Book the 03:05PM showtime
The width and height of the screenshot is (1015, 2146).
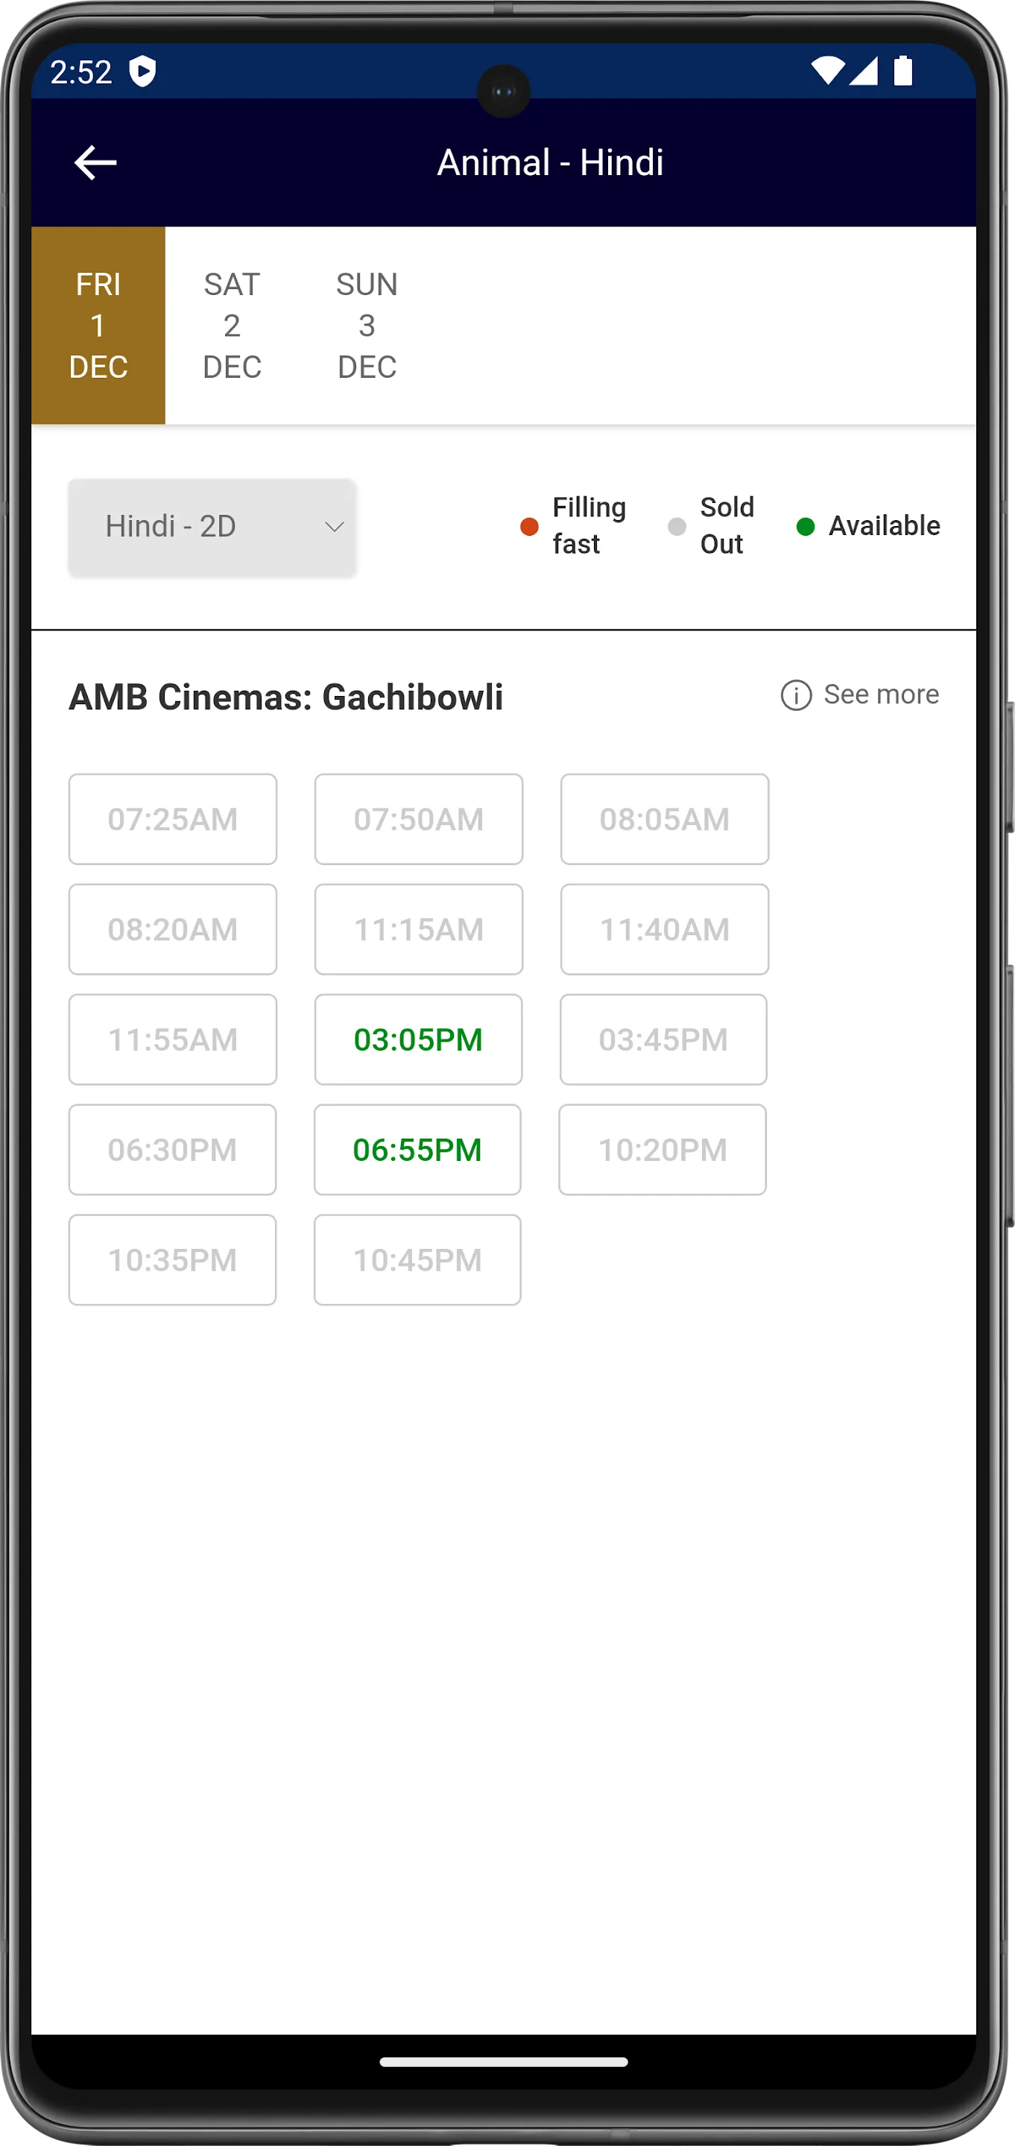click(418, 1039)
